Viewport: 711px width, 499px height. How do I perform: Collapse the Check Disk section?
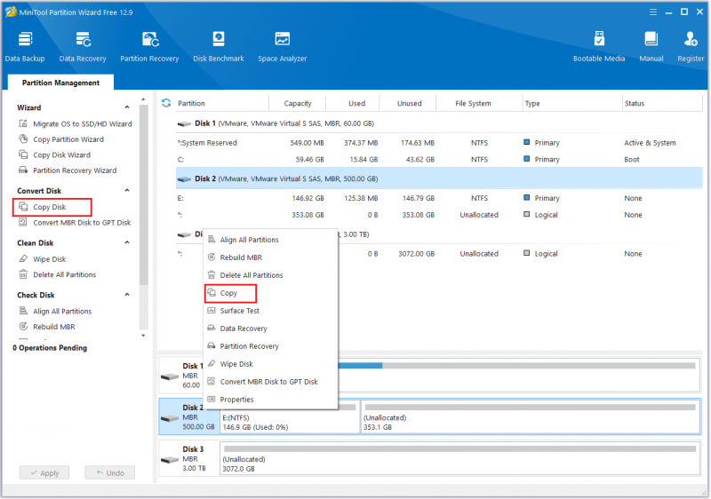click(x=127, y=295)
